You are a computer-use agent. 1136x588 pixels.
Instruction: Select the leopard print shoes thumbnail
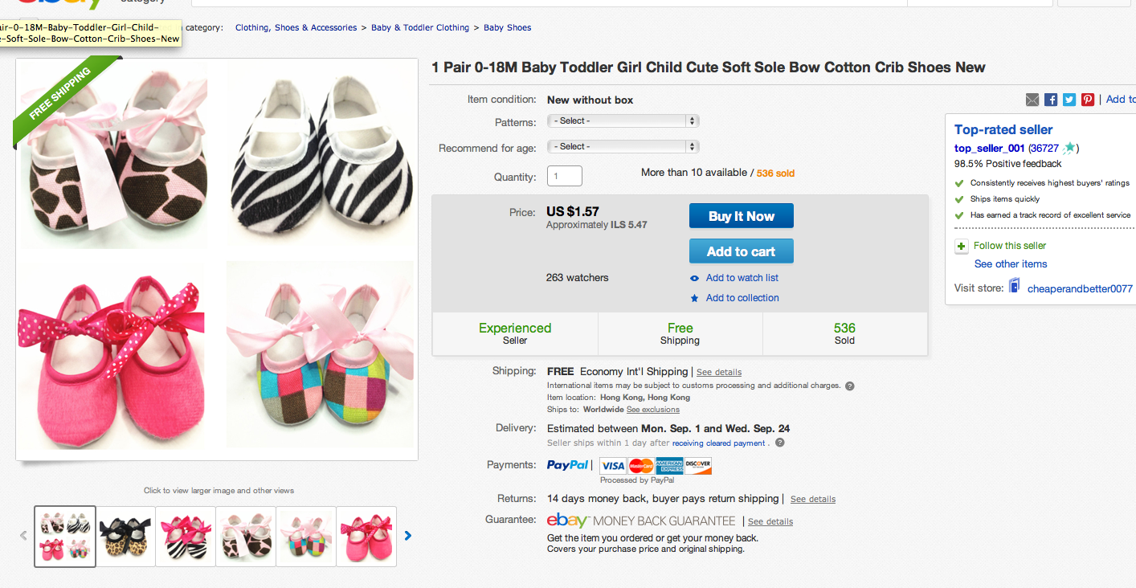click(125, 536)
